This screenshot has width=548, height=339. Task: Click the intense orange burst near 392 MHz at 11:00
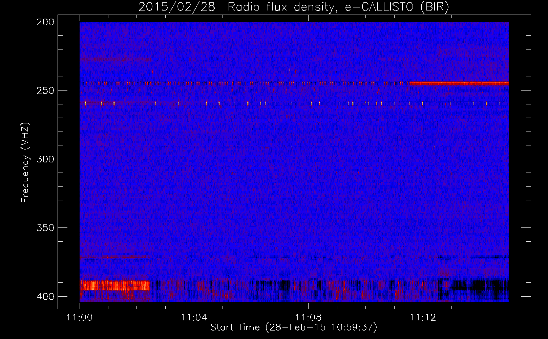point(115,285)
